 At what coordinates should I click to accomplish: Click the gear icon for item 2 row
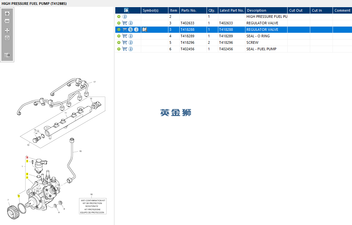[119, 17]
